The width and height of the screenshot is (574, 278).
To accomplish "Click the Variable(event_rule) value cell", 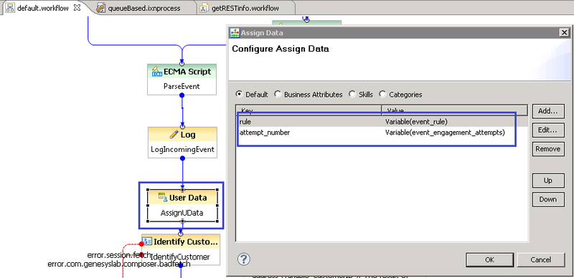I will click(416, 122).
